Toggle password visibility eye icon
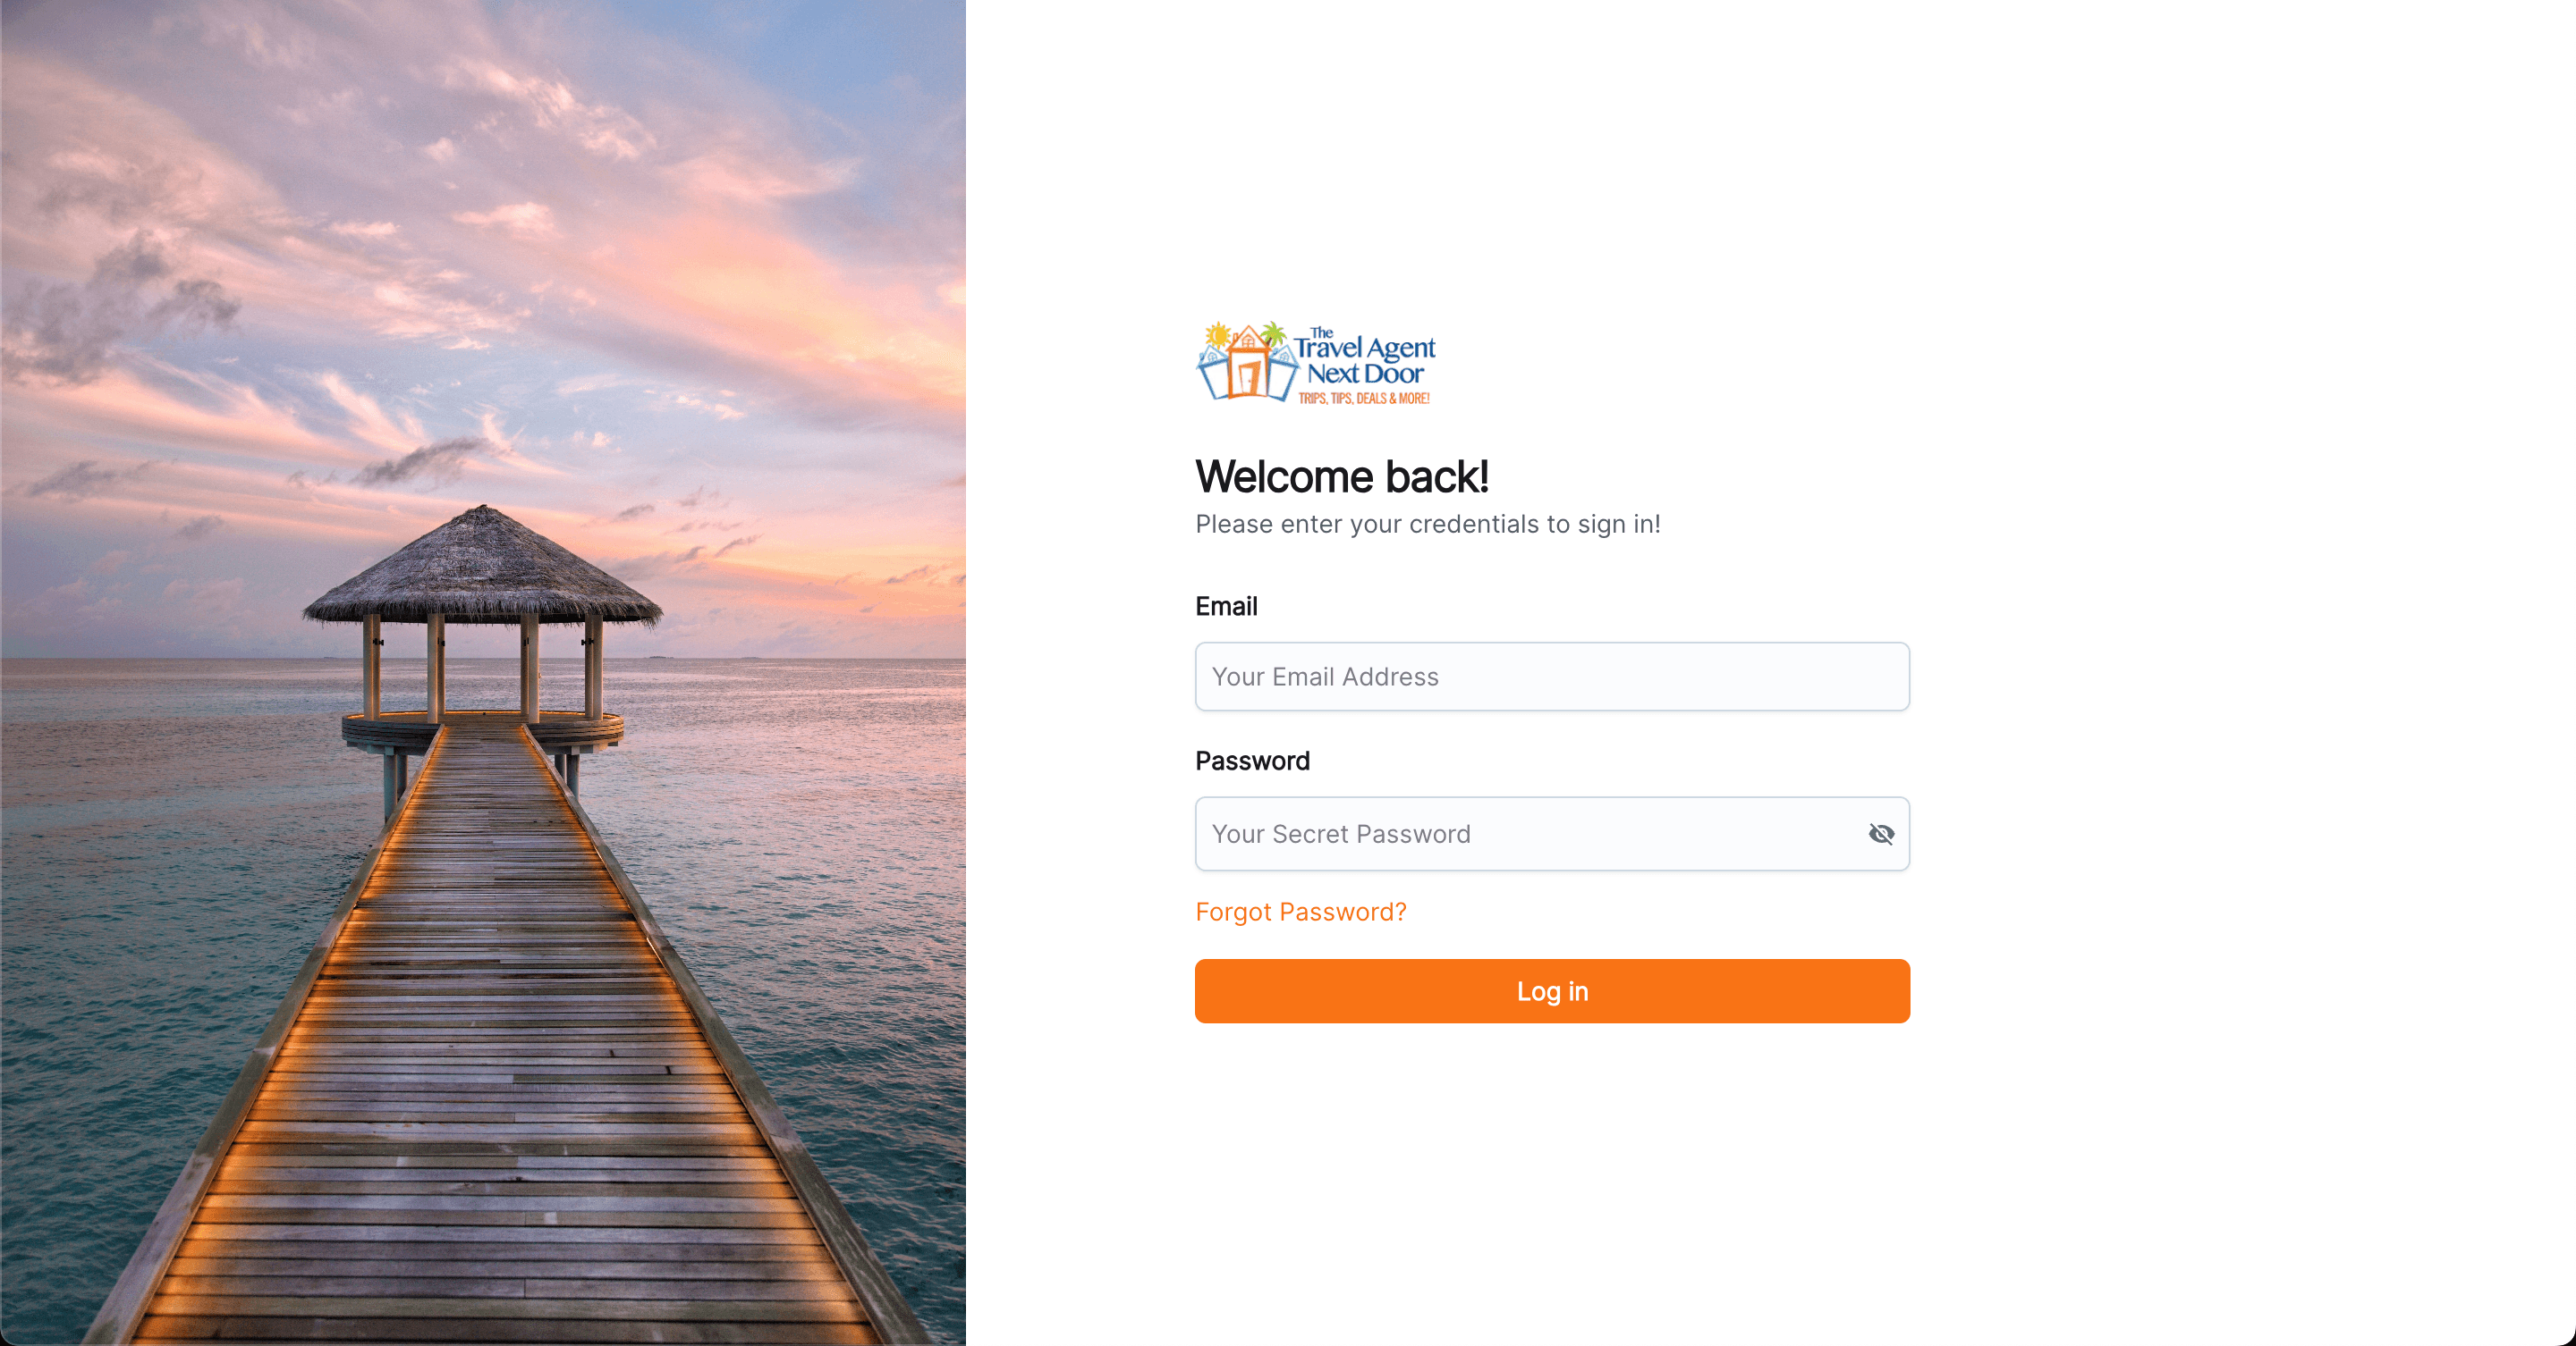Screen dimensions: 2576x1346 click(x=1880, y=833)
